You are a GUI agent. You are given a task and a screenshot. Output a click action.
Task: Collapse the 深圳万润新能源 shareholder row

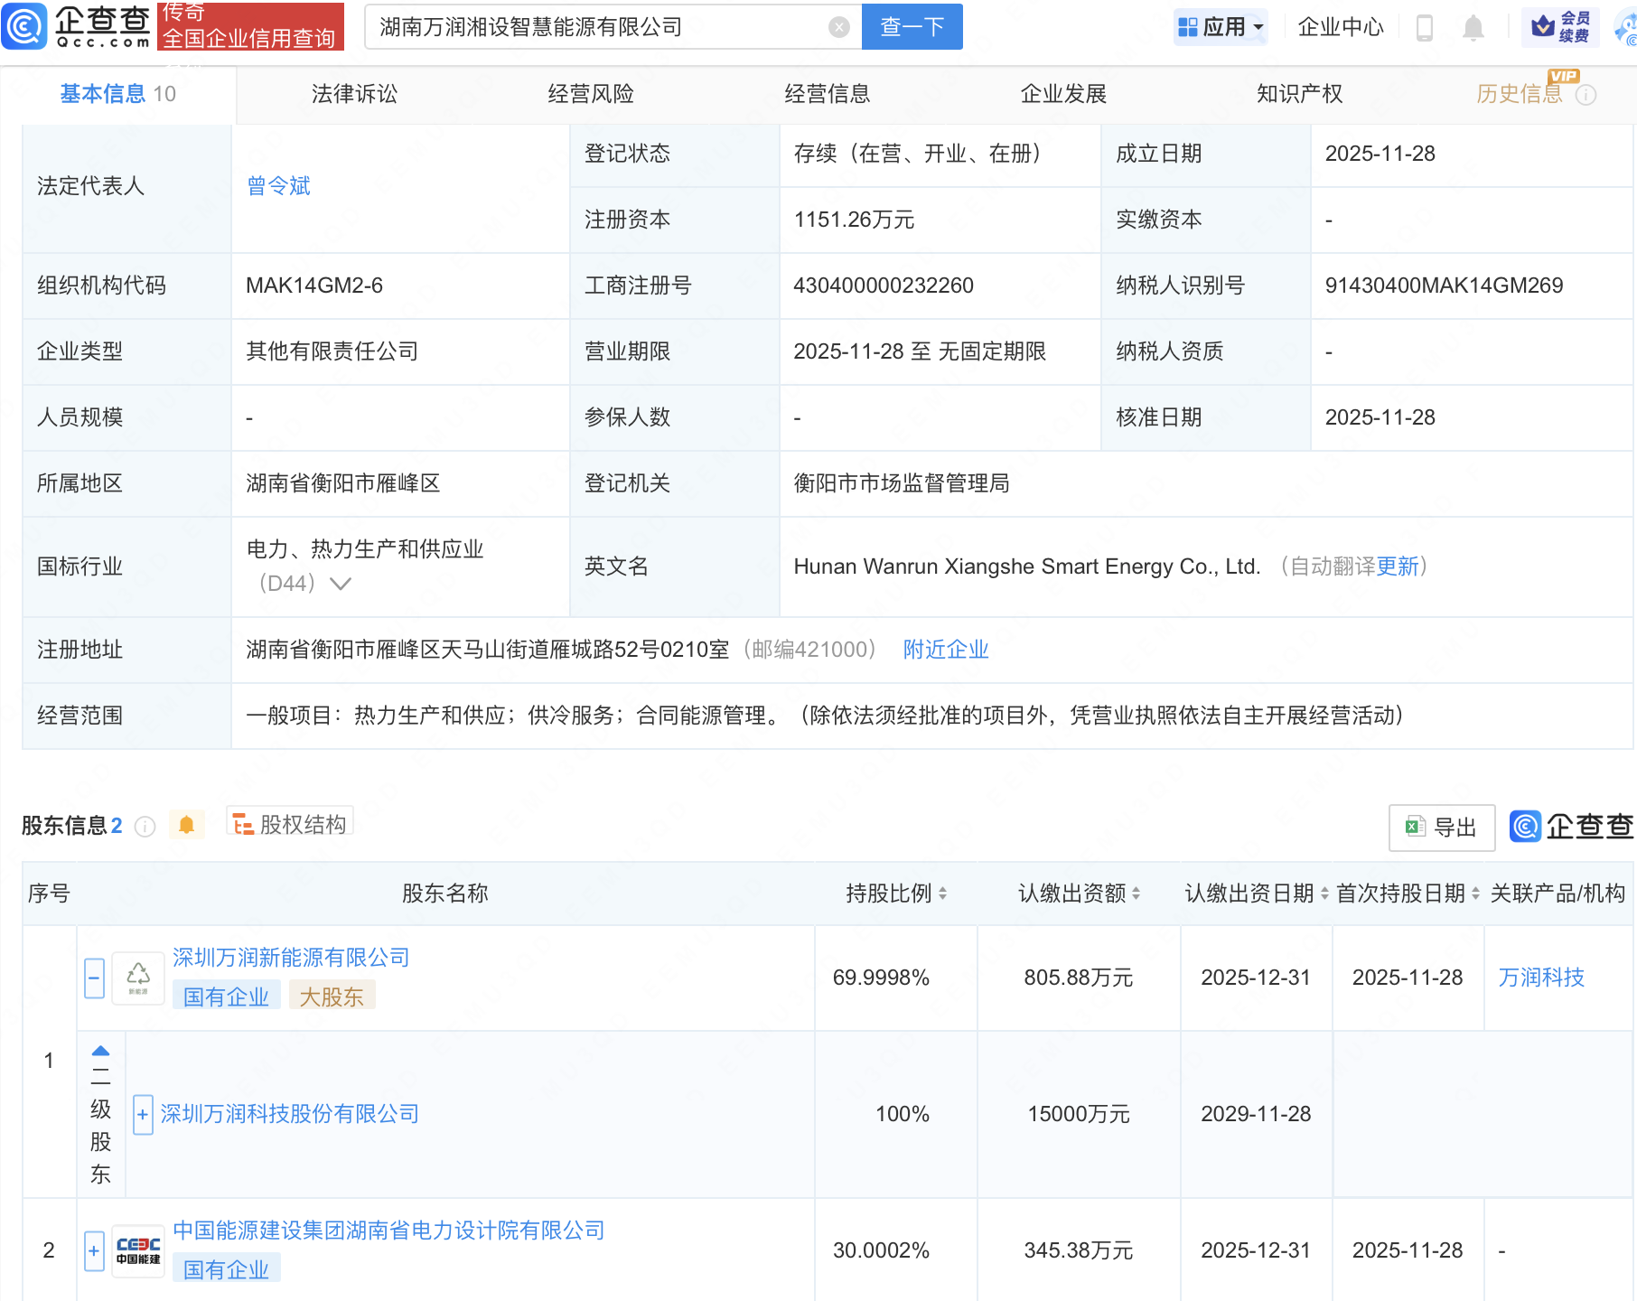pos(94,978)
